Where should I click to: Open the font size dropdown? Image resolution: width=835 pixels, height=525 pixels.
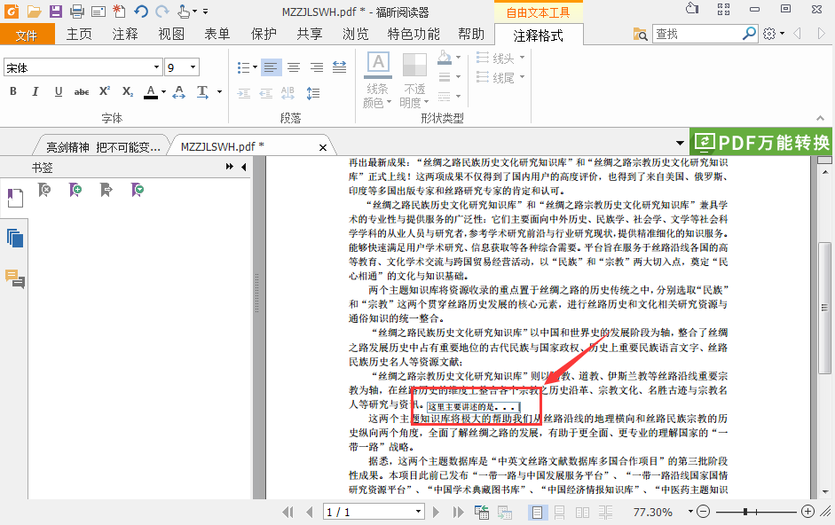pos(192,66)
